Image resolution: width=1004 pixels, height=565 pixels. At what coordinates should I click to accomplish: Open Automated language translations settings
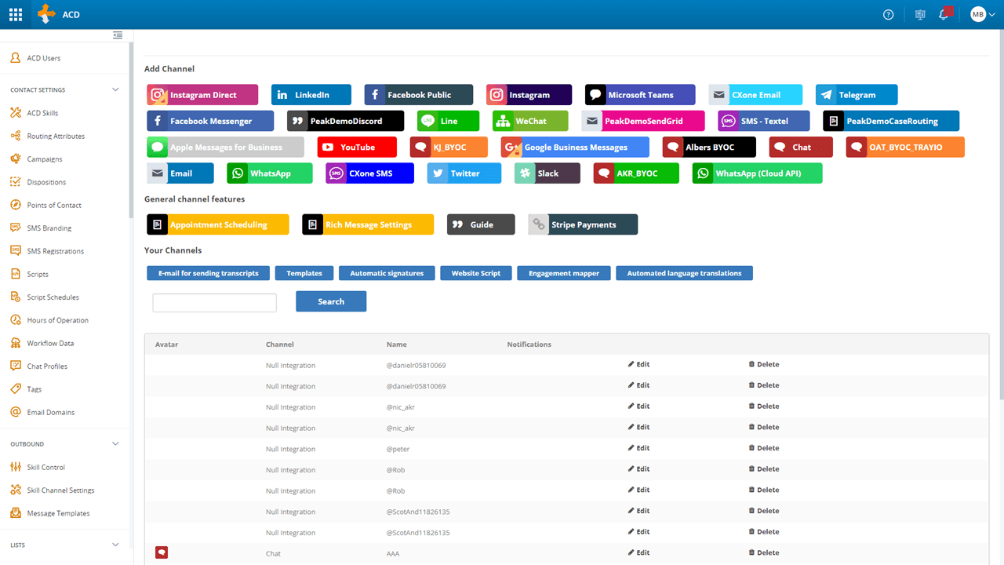pos(684,273)
